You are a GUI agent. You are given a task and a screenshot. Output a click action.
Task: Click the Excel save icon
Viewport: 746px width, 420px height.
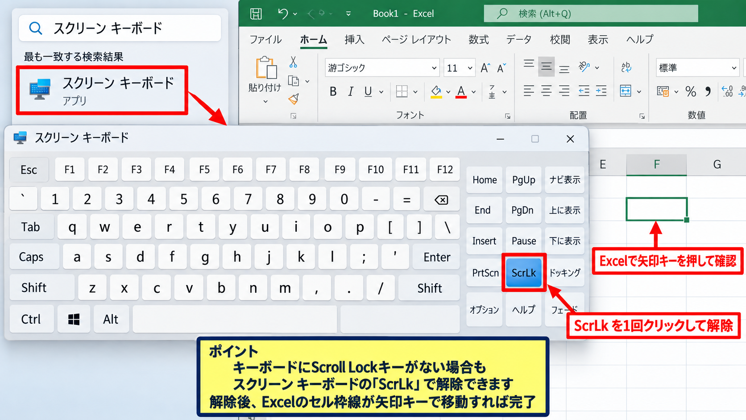256,13
